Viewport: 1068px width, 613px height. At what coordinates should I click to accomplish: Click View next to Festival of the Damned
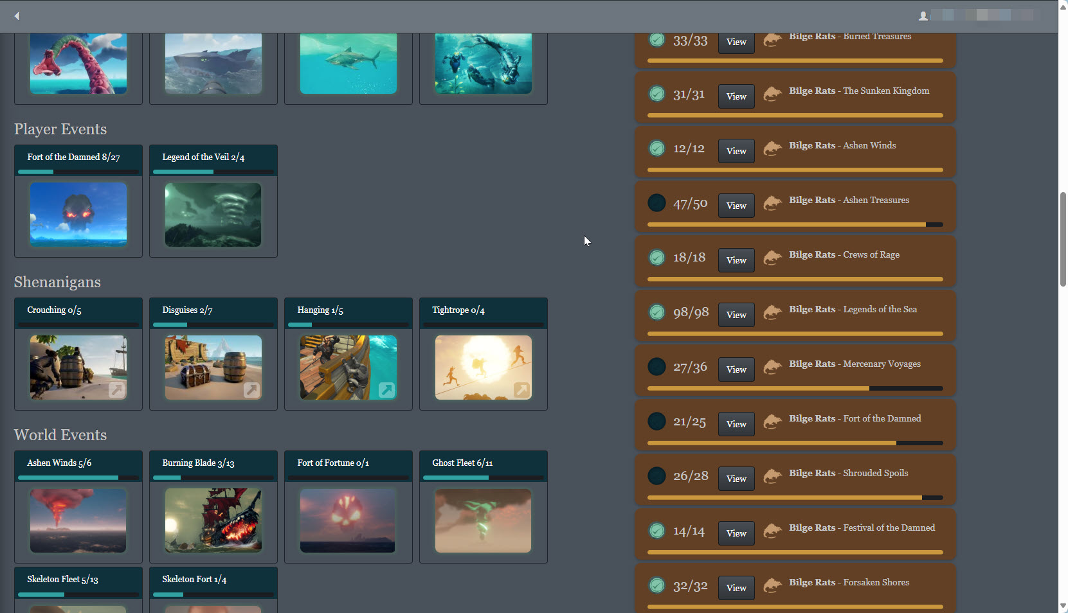pyautogui.click(x=736, y=533)
